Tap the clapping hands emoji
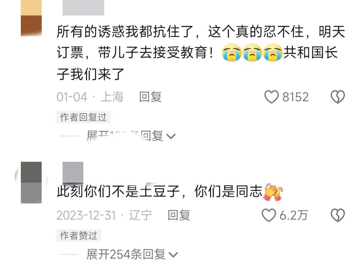The width and height of the screenshot is (363, 266). click(273, 192)
